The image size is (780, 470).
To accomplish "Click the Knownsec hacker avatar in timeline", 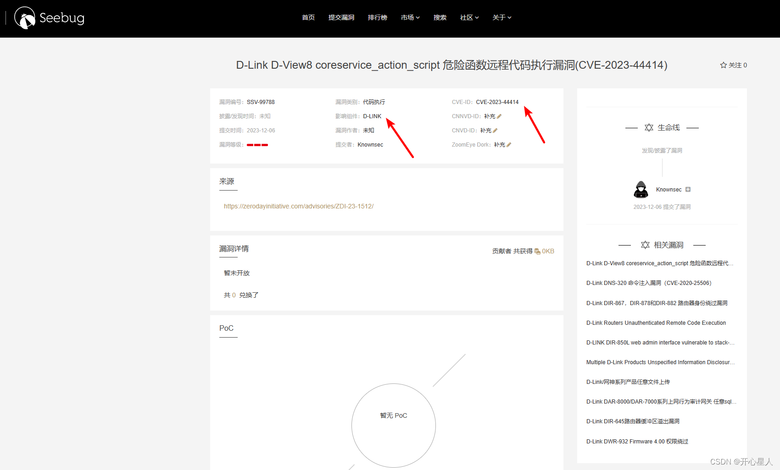I will (641, 189).
